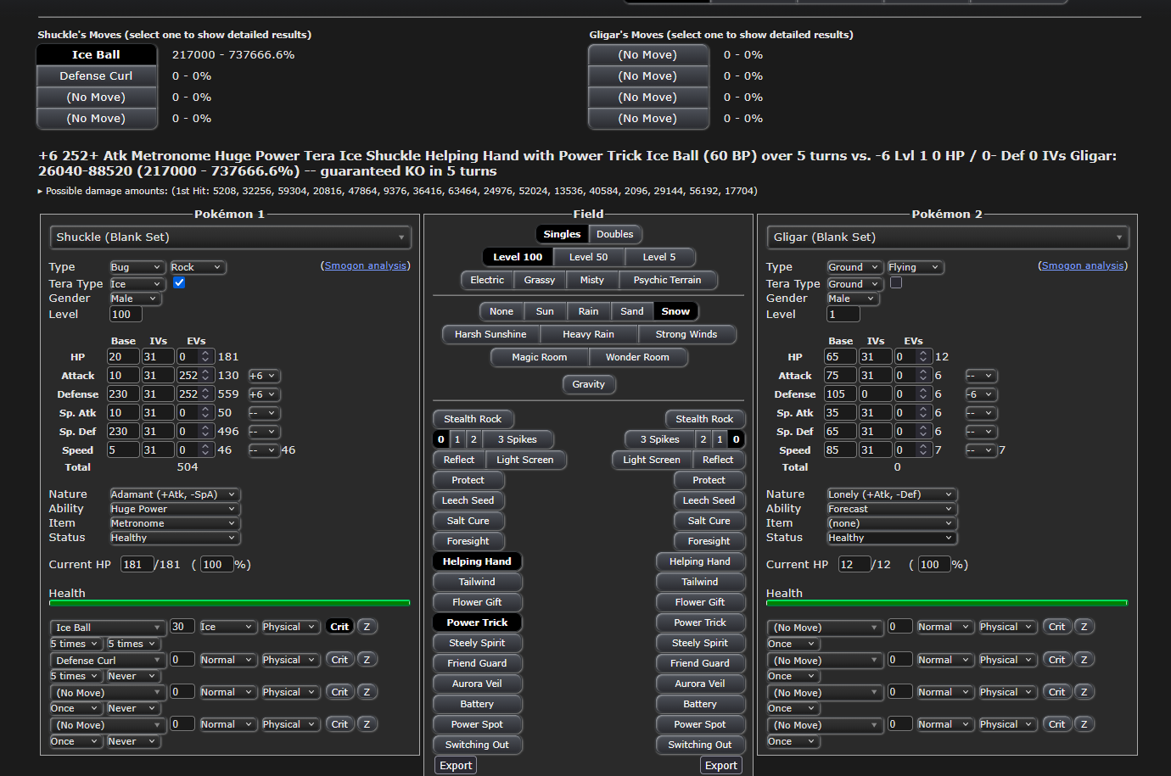The height and width of the screenshot is (776, 1171).
Task: Uncheck Shuckle's Tera Type checkbox
Action: 179,282
